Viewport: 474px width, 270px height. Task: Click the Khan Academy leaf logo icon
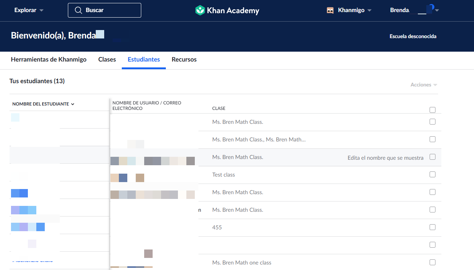[x=200, y=10]
